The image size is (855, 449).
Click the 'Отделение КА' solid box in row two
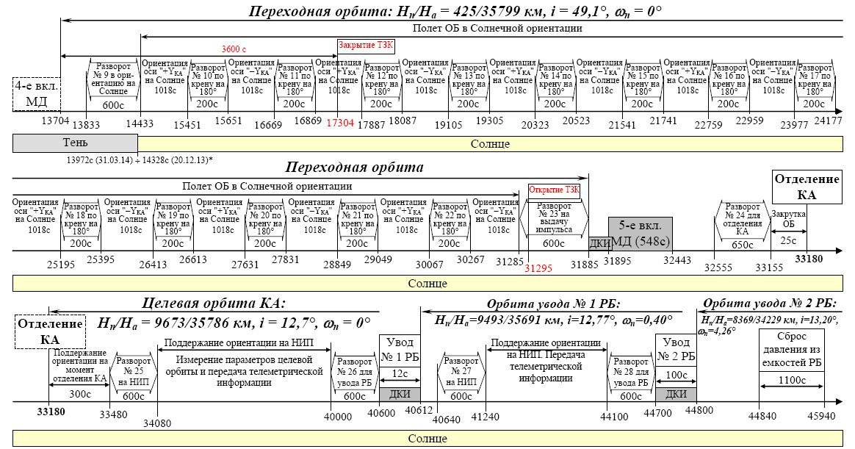pos(807,187)
